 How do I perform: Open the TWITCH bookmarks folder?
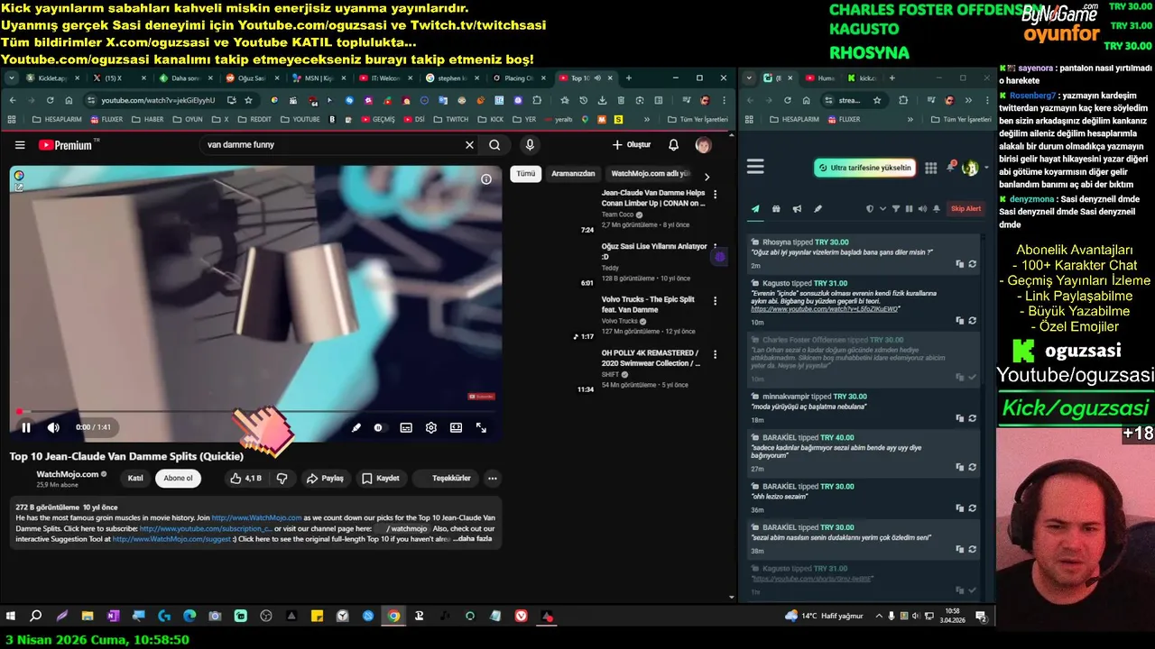coord(450,119)
